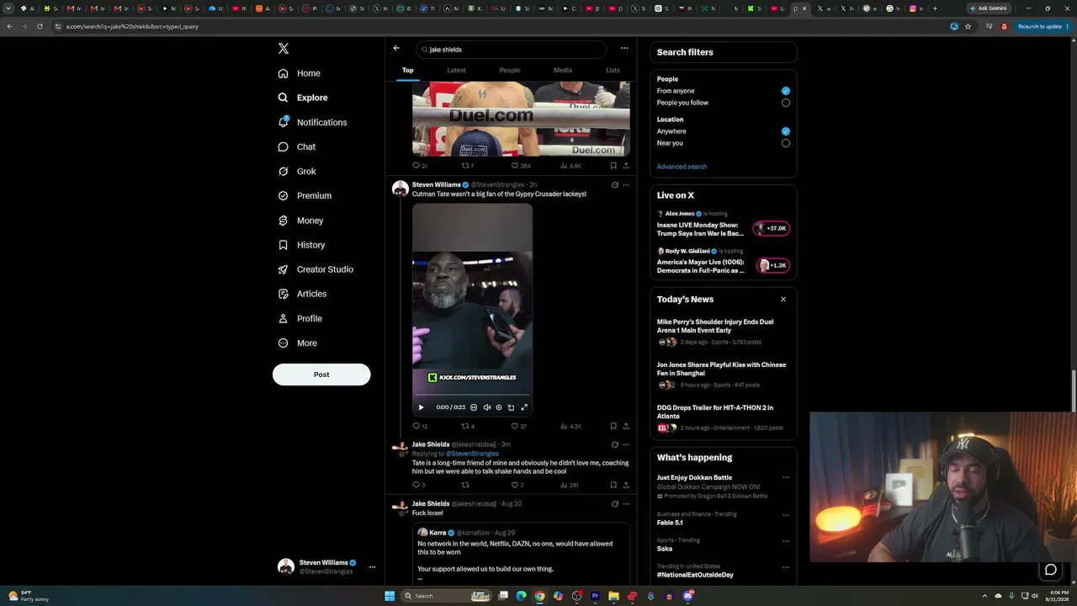Open the @StevenStrangles mention link
The height and width of the screenshot is (606, 1077).
472,454
